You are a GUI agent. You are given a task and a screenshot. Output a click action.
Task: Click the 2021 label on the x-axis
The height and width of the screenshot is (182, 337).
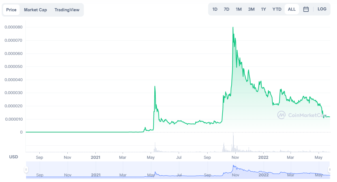click(95, 157)
